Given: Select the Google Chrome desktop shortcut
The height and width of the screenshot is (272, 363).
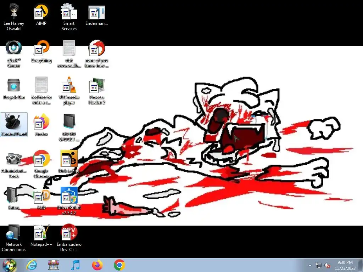Looking at the screenshot, I should (41, 164).
